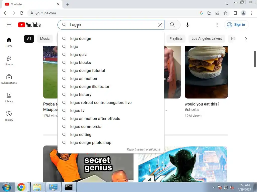The width and height of the screenshot is (257, 192).
Task: Choose the 'logos commercial' suggestion
Action: [111, 127]
